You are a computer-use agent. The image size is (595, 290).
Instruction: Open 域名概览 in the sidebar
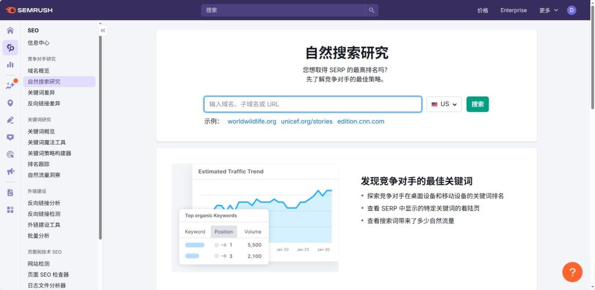click(x=38, y=70)
